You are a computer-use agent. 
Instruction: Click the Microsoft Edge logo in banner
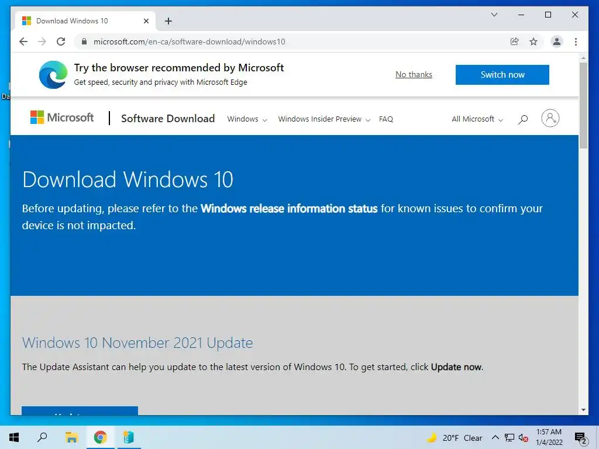53,74
